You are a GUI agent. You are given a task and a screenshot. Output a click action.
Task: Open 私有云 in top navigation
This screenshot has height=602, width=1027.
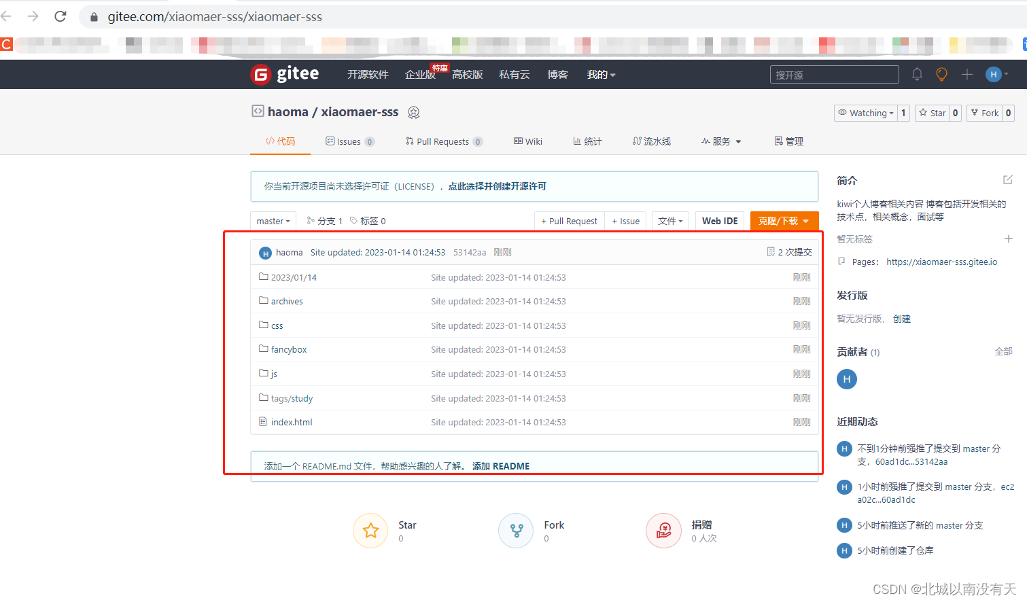[x=515, y=75]
